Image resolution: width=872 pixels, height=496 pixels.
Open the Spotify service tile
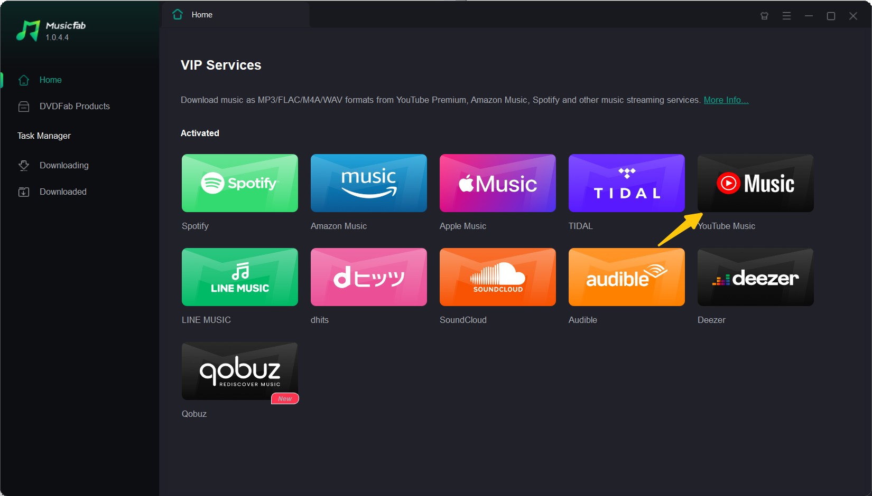tap(240, 183)
